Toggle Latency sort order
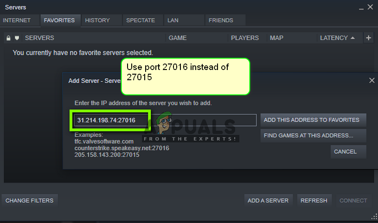Screen dimensions: 378x223 point(340,38)
